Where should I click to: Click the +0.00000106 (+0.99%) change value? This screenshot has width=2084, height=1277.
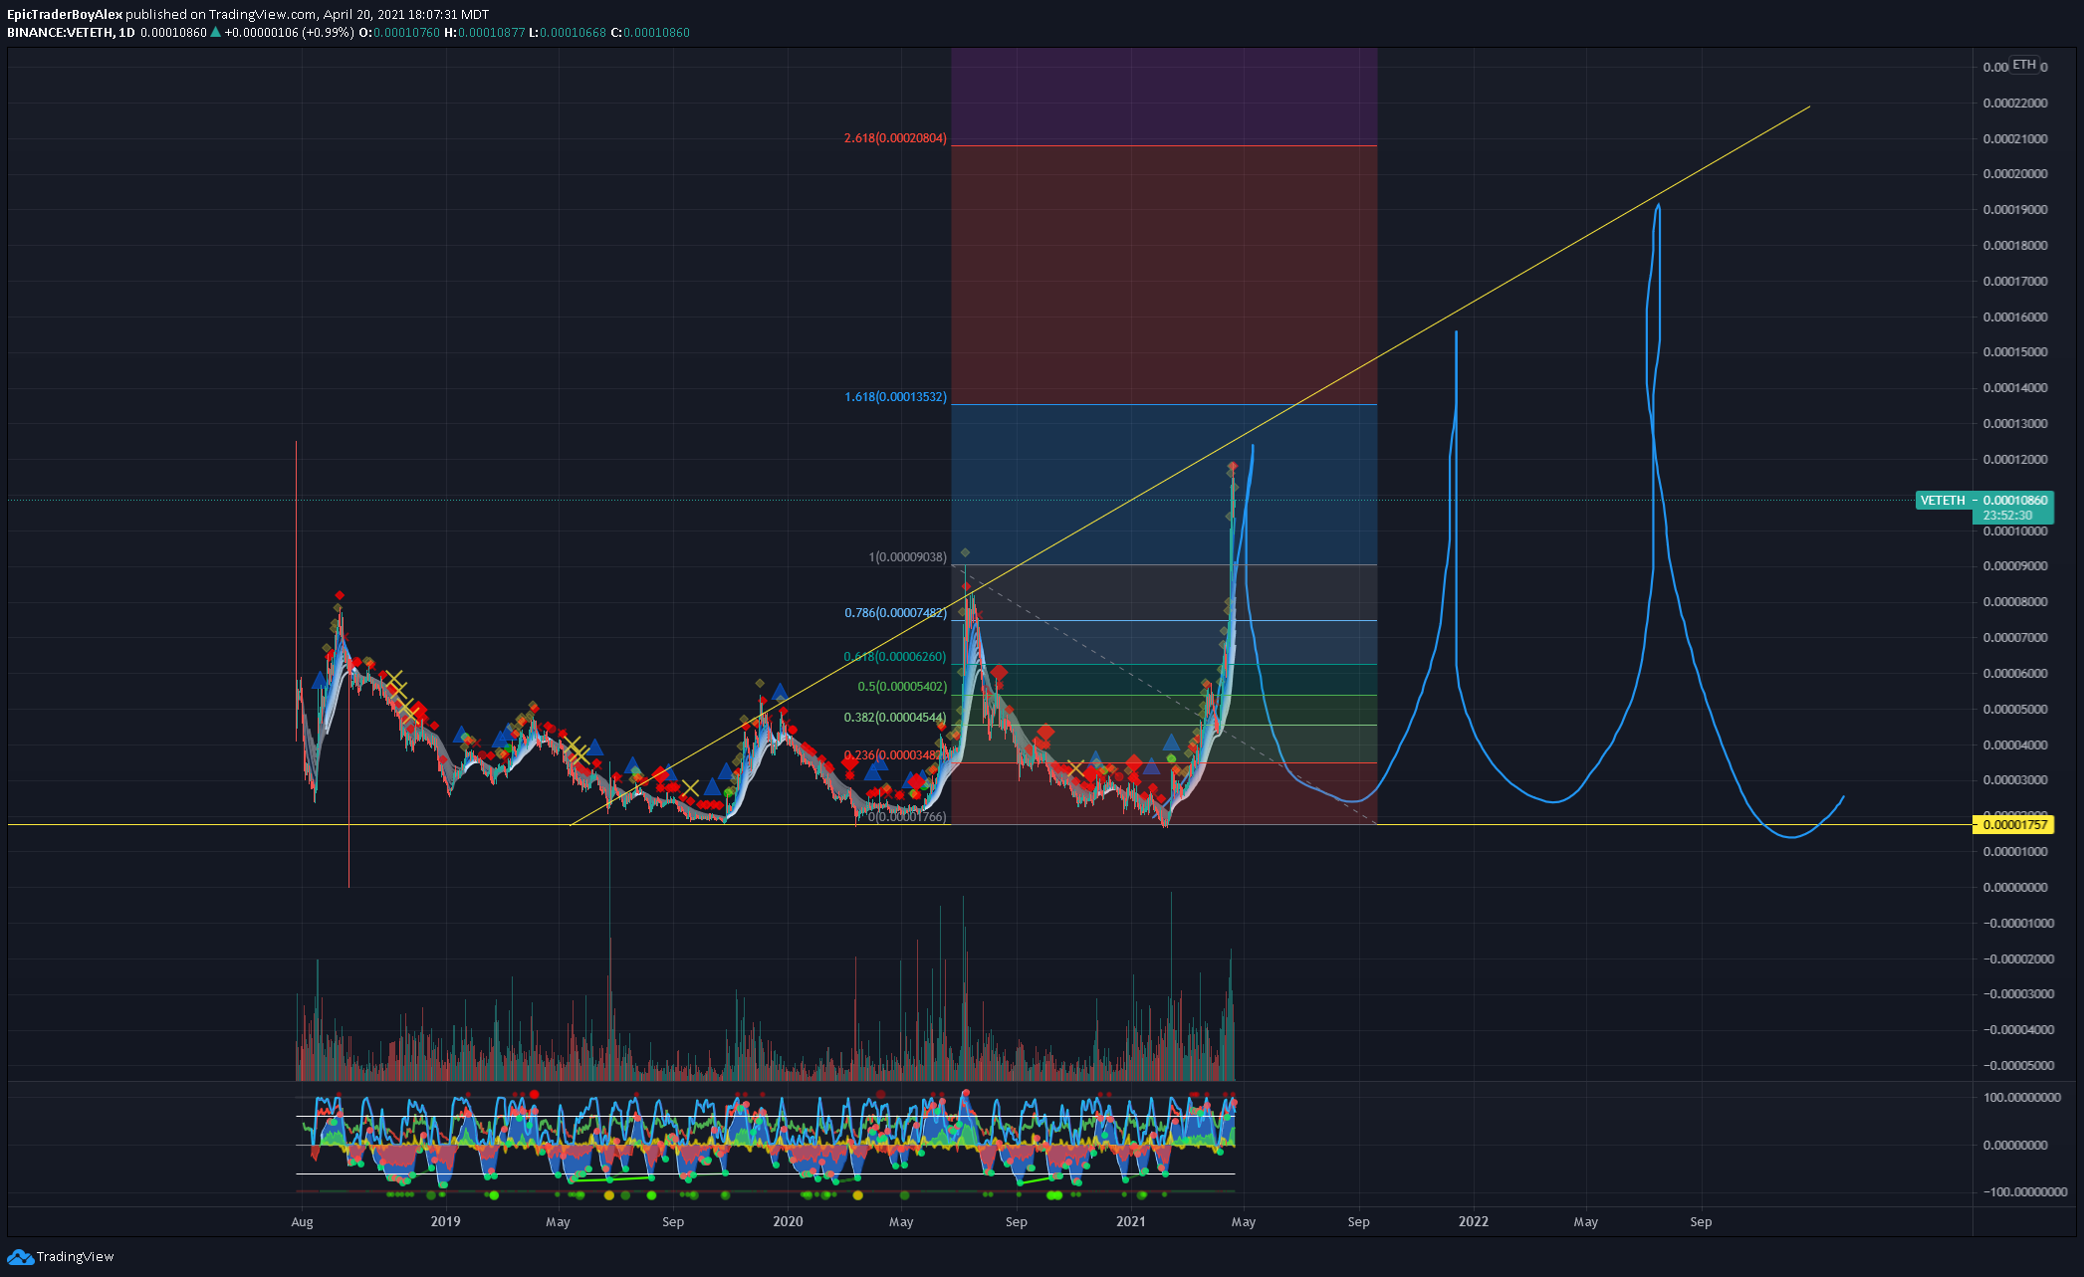(289, 33)
